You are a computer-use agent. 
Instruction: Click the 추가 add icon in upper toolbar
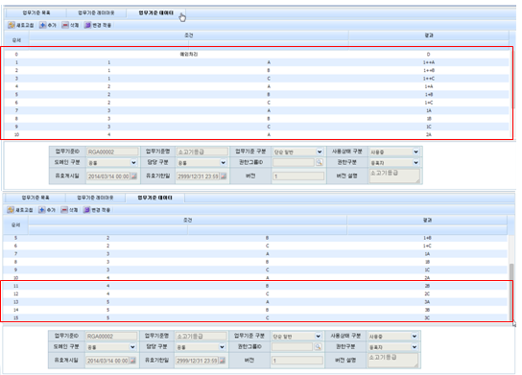click(42, 25)
